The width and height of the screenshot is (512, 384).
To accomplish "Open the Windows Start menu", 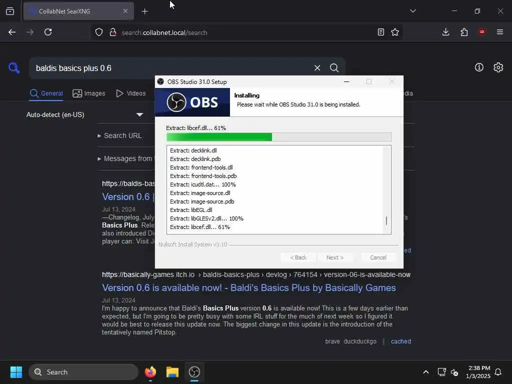I will pyautogui.click(x=16, y=372).
